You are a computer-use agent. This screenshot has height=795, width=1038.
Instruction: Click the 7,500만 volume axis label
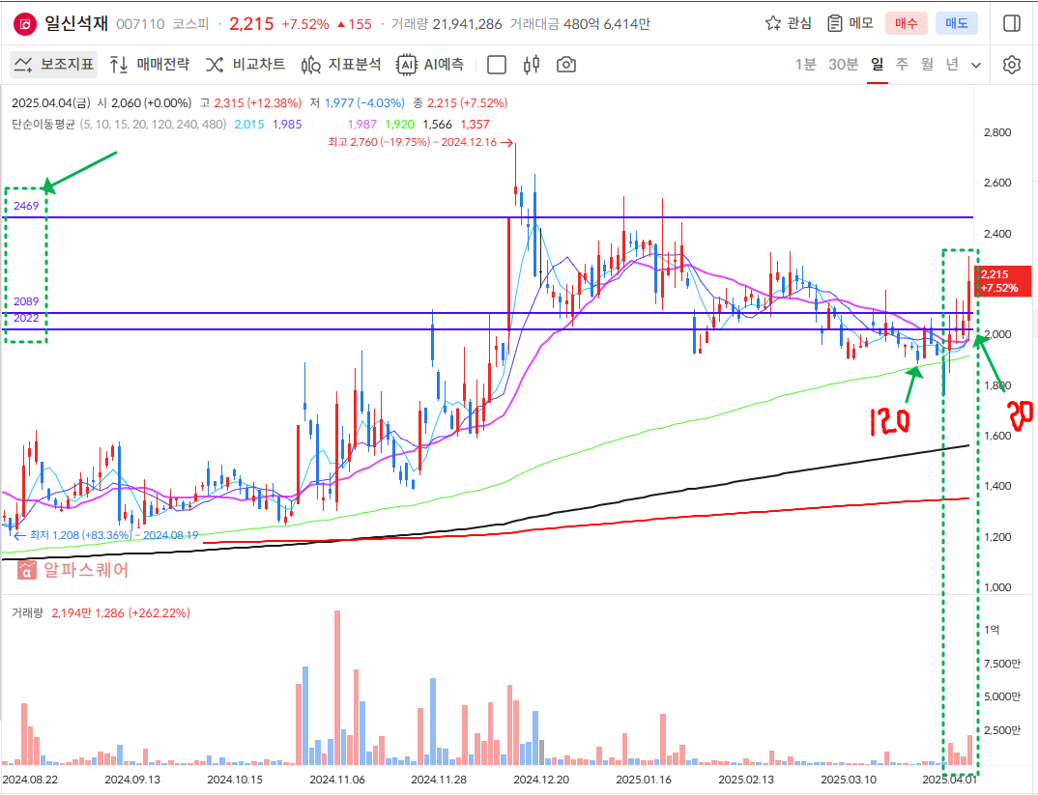tap(1001, 664)
